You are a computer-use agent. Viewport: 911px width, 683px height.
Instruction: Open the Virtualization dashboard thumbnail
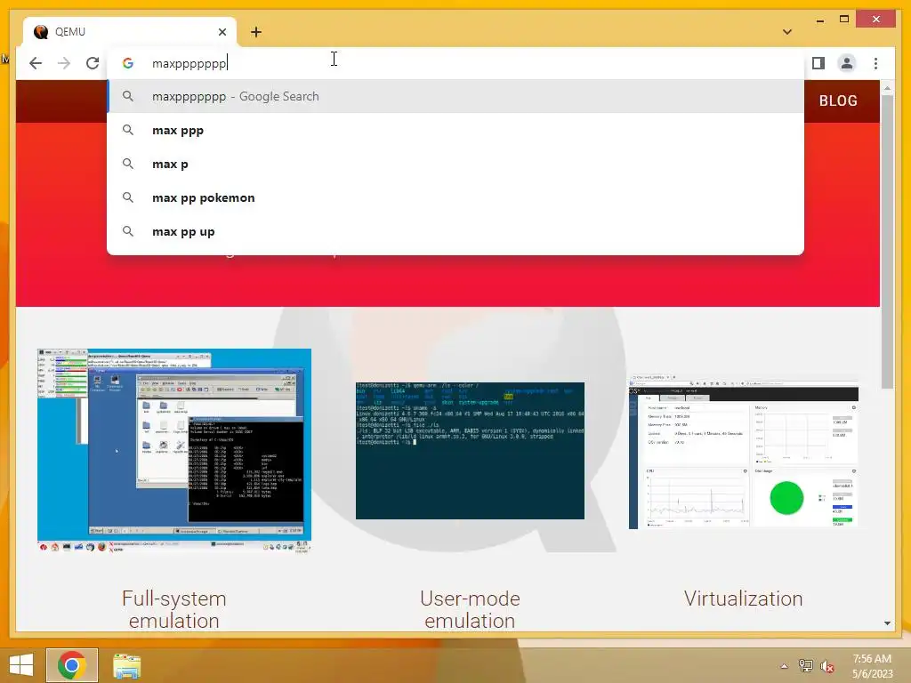click(x=743, y=453)
